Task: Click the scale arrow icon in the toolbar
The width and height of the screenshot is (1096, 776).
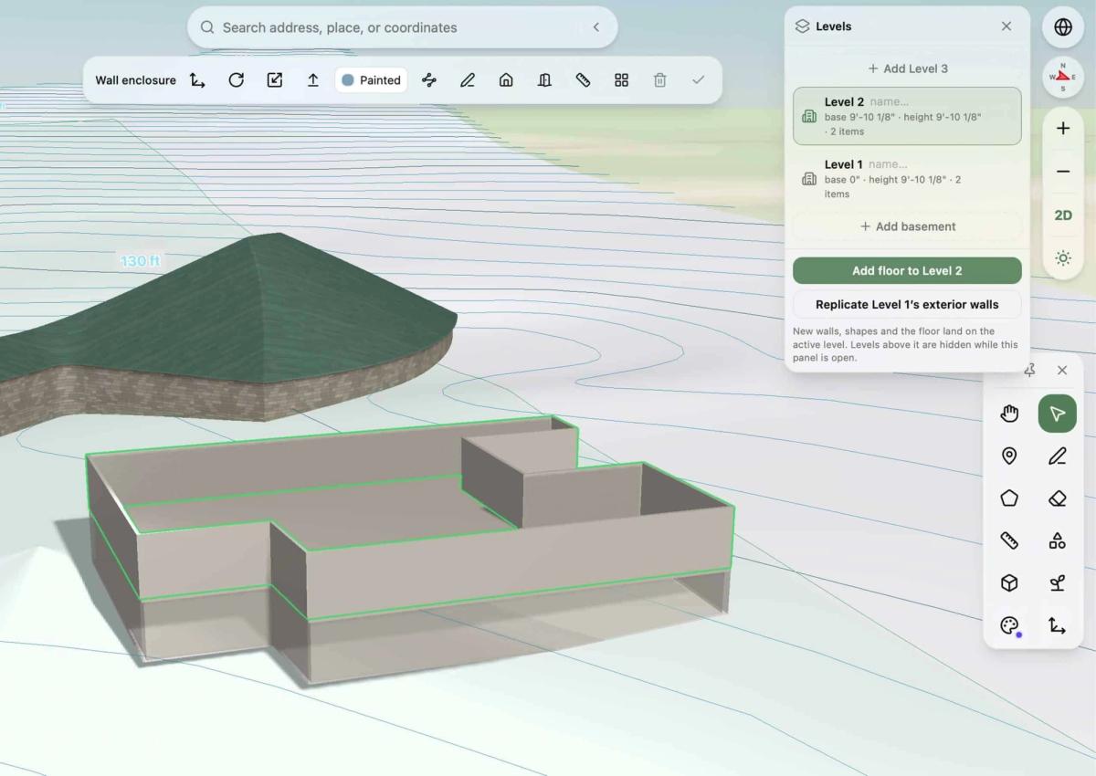Action: pos(274,80)
